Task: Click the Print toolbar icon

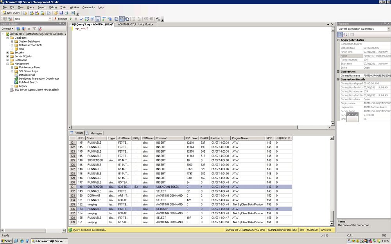Action: tap(66, 13)
